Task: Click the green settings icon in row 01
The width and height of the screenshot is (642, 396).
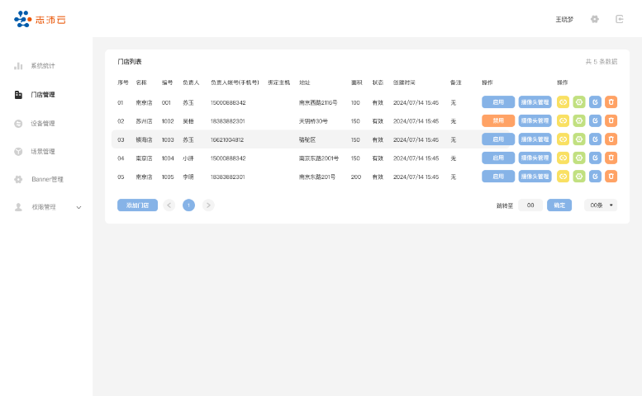Action: tap(579, 102)
